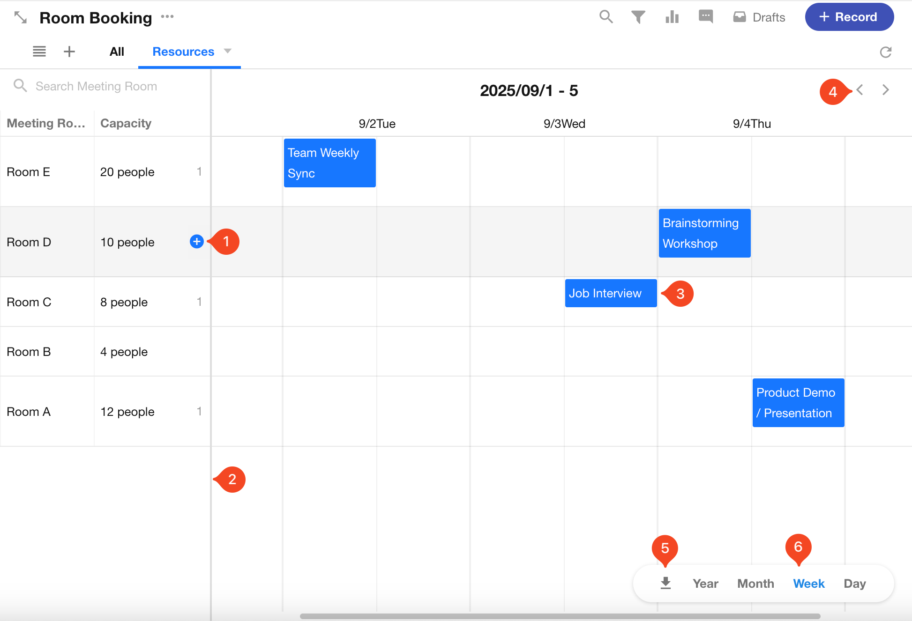
Task: Open the statistics bar chart icon
Action: 672,17
